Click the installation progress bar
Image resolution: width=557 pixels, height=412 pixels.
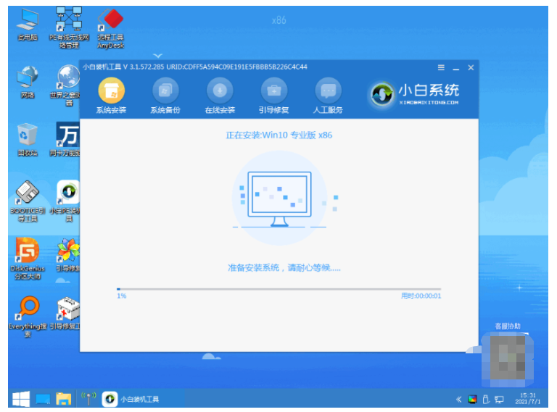coord(278,290)
